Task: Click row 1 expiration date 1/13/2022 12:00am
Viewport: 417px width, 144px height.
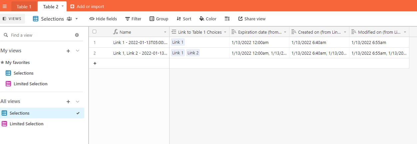Action: pos(259,42)
